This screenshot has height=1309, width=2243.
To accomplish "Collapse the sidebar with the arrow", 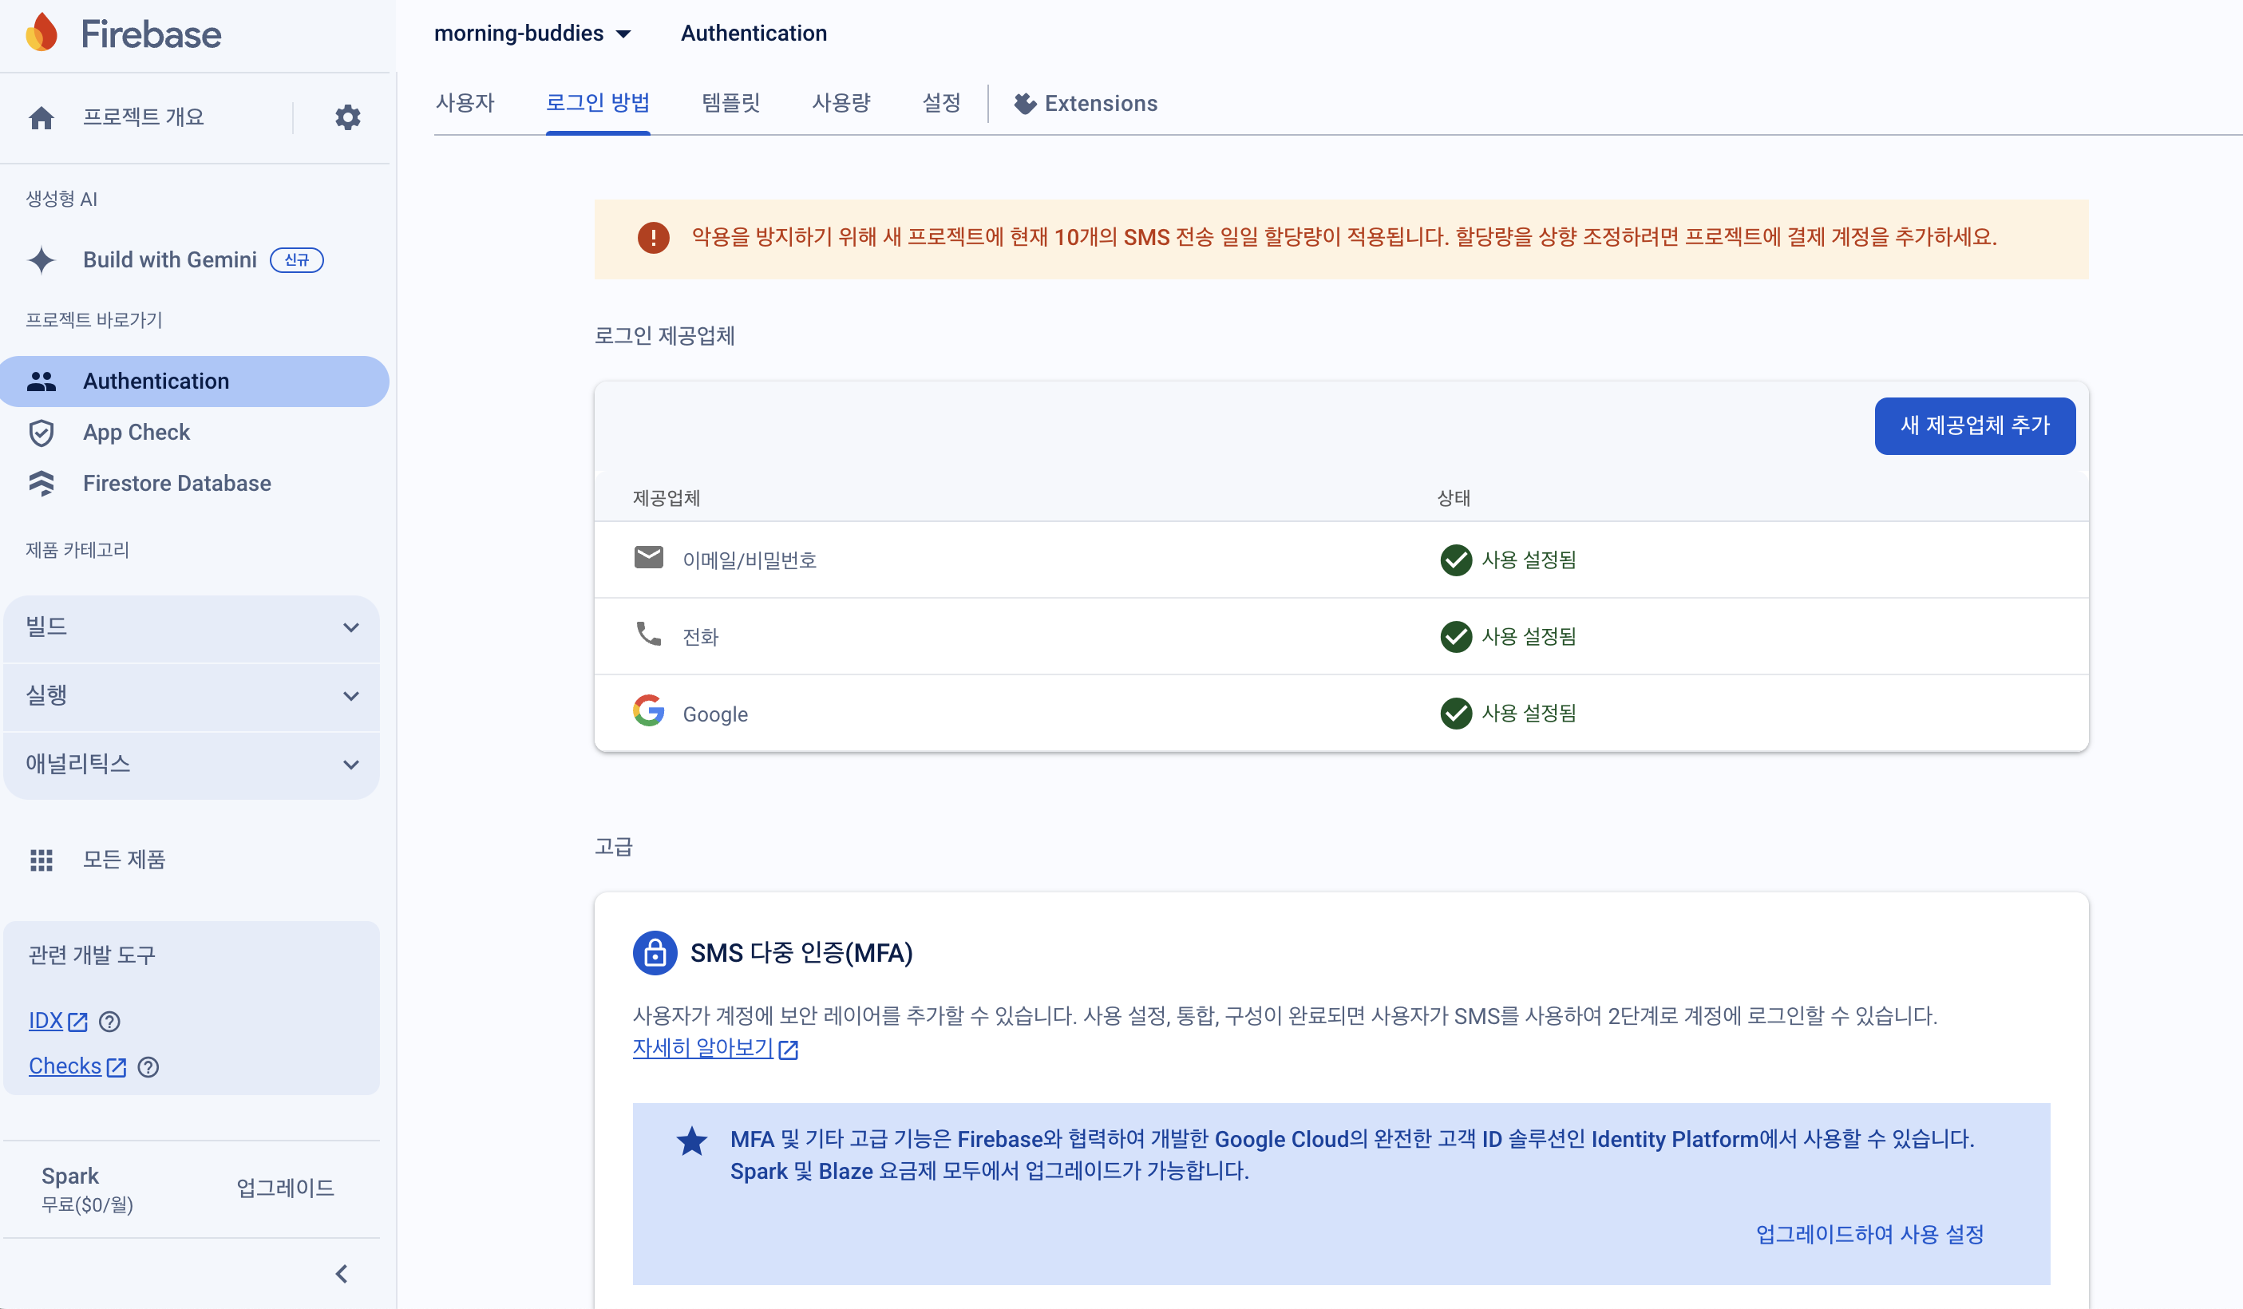I will [342, 1275].
